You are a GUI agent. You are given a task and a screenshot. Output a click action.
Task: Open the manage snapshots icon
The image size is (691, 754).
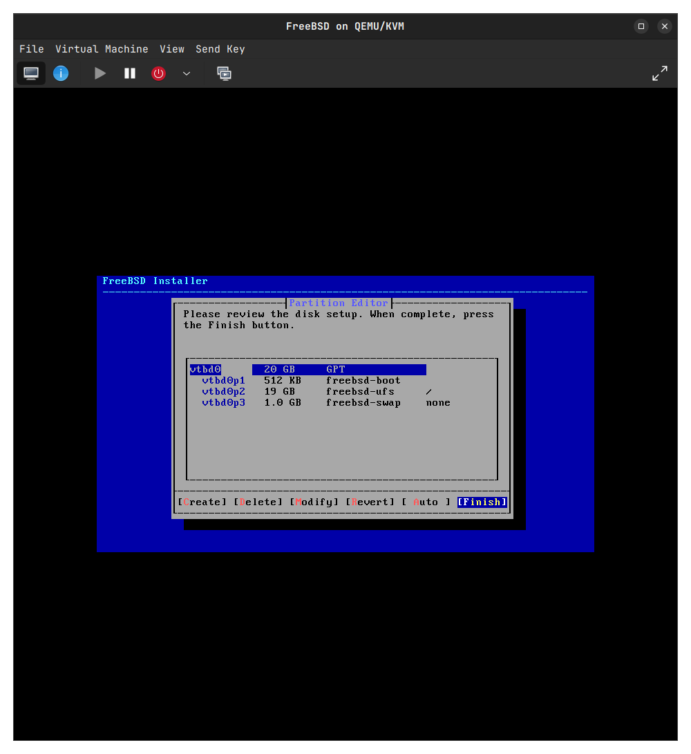click(x=225, y=73)
